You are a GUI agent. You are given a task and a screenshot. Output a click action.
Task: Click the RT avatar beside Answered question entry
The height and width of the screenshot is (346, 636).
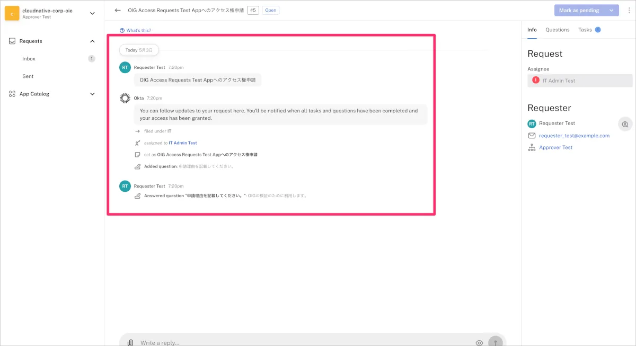pyautogui.click(x=125, y=186)
